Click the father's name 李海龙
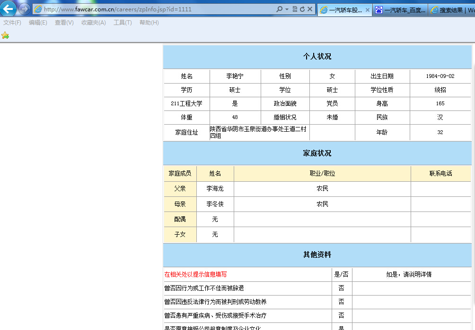This screenshot has width=475, height=330. pos(215,188)
